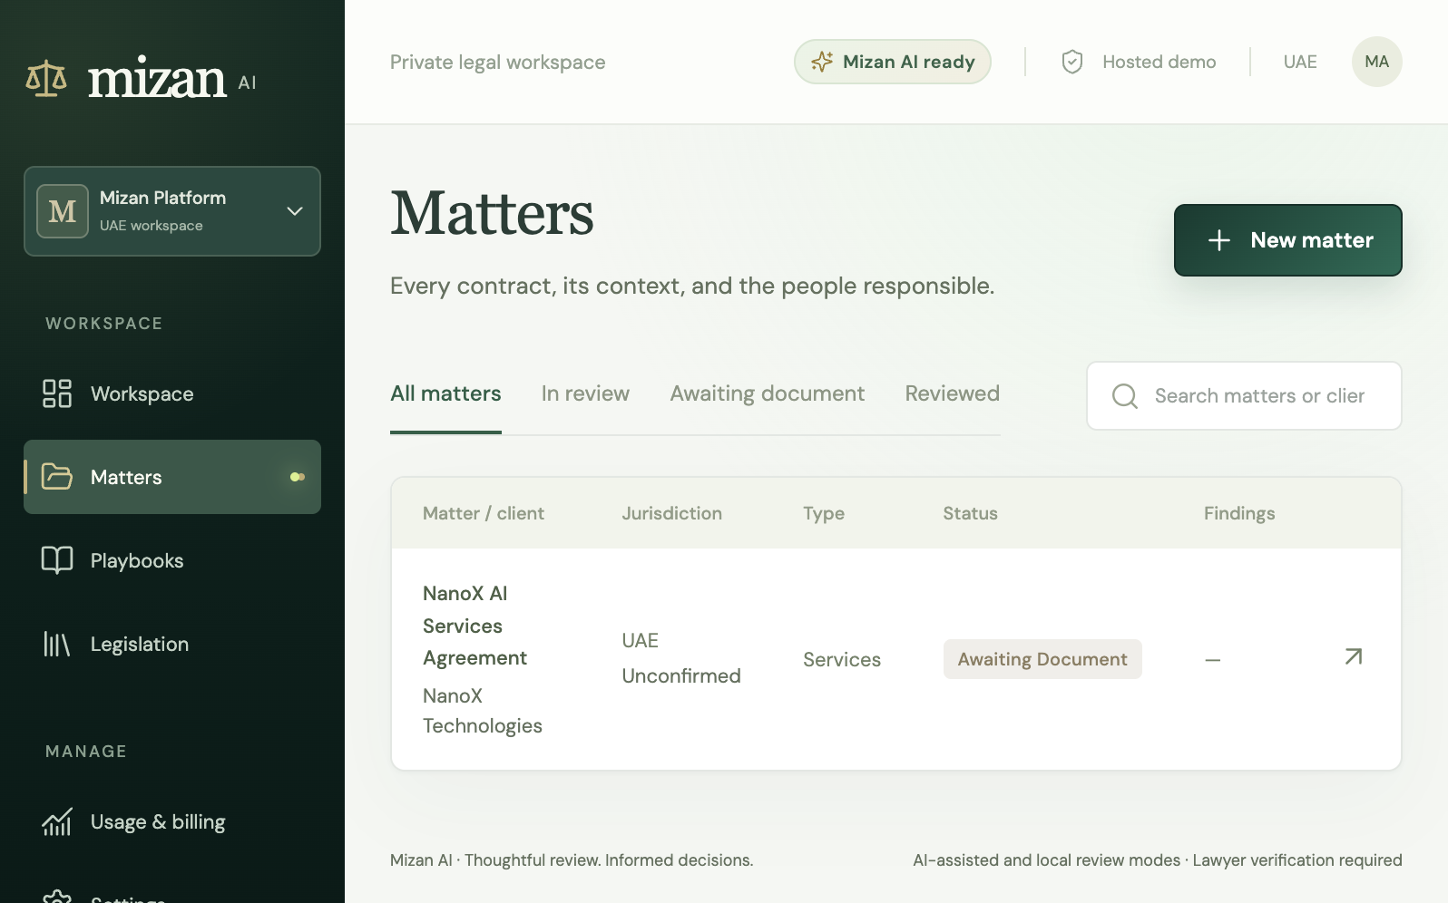Click the Services type cell
This screenshot has height=903, width=1448.
coord(842,660)
